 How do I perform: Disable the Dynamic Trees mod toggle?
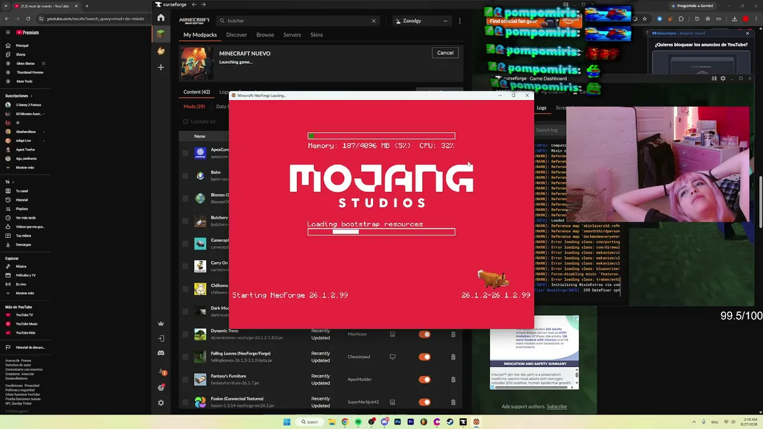tap(424, 334)
